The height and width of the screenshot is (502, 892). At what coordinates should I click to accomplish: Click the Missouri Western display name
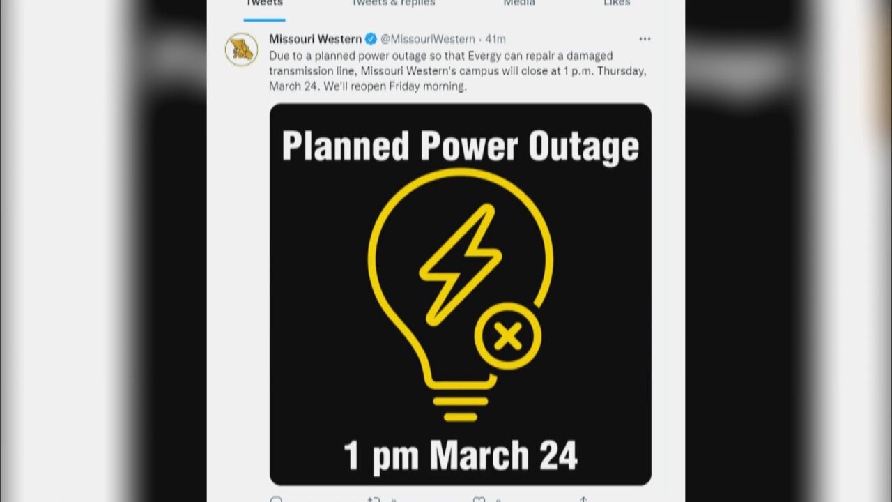(316, 39)
